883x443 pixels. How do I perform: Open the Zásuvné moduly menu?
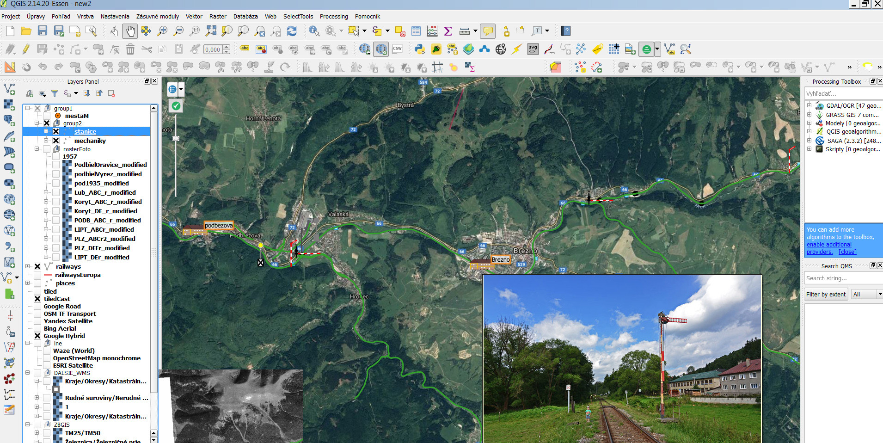tap(158, 16)
